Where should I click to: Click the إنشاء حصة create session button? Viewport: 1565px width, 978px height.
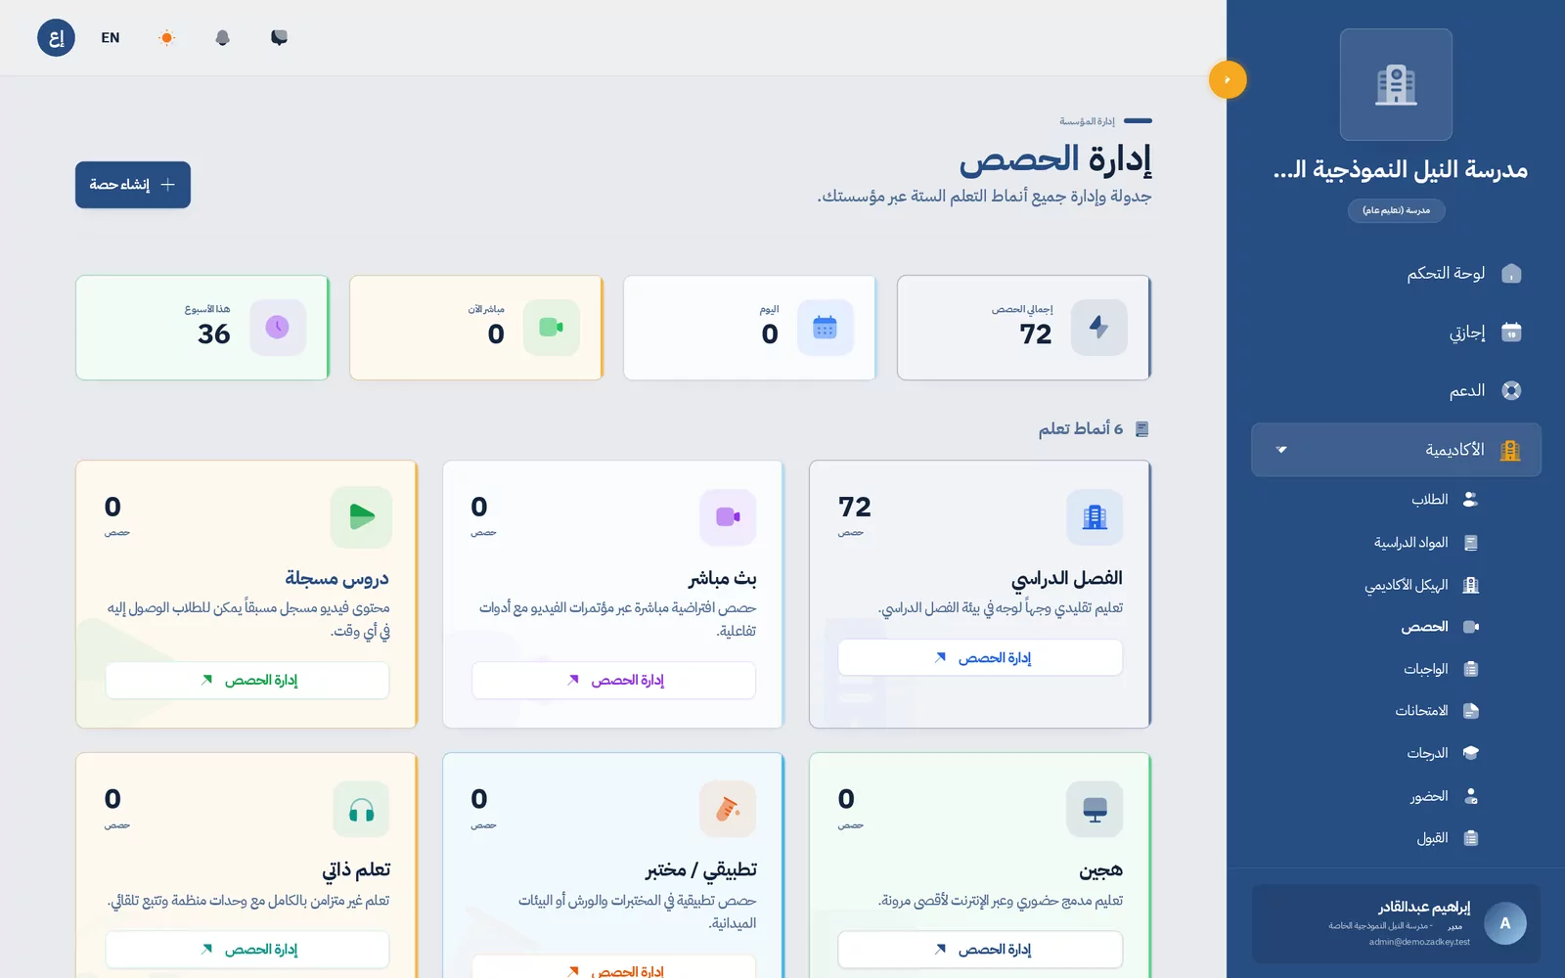(x=133, y=185)
